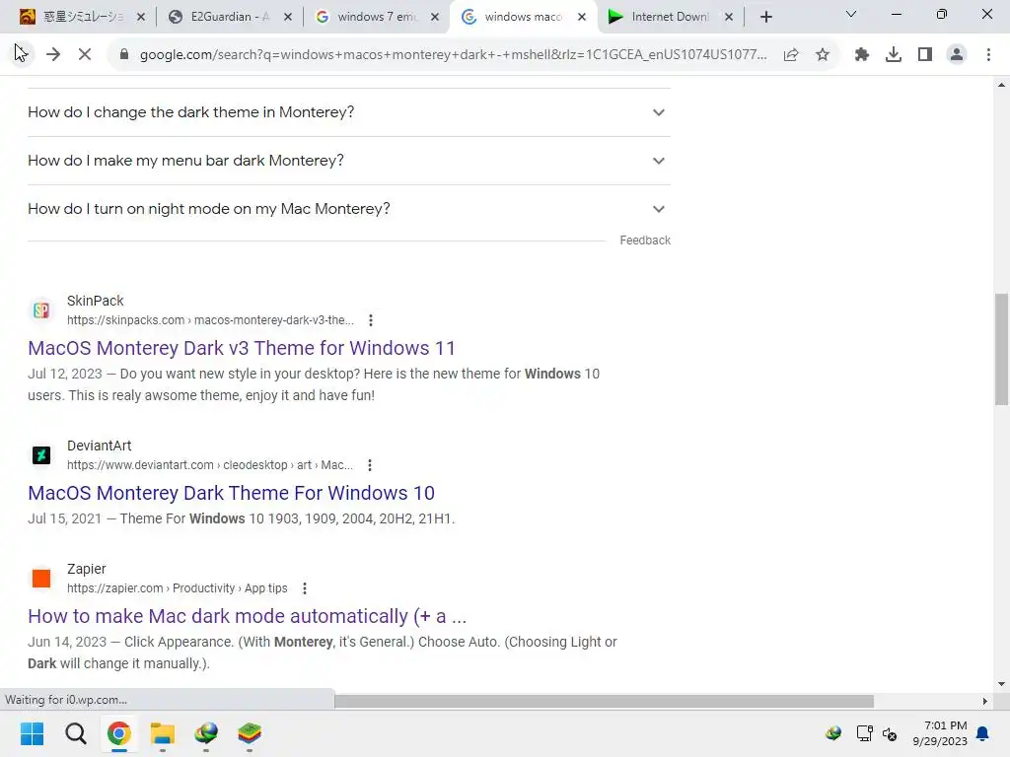The width and height of the screenshot is (1010, 757).
Task: Open Chrome three-dot menu
Action: (988, 54)
